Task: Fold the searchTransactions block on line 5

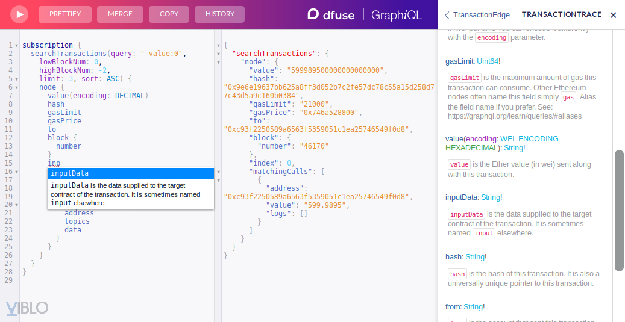Action: pyautogui.click(x=16, y=79)
